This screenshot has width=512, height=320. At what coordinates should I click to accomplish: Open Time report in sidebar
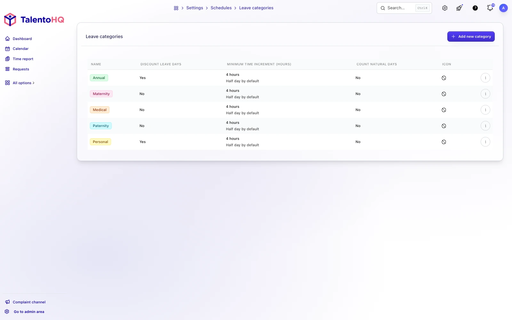[23, 59]
